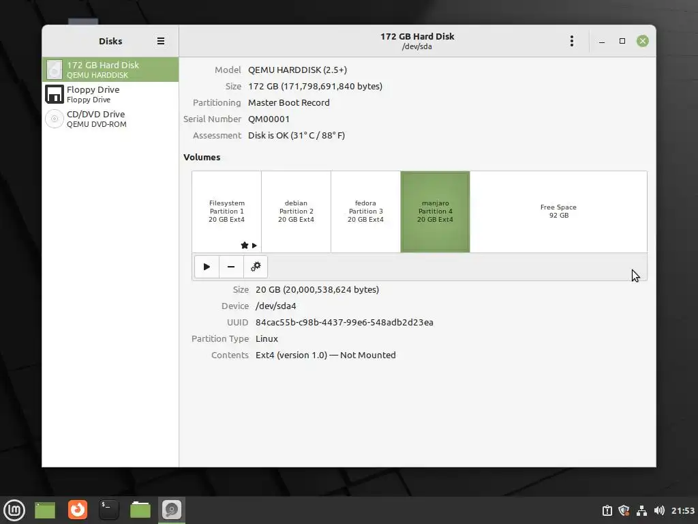
Task: Click the UUID value 84cac55b-c98b-4437
Action: (x=344, y=322)
